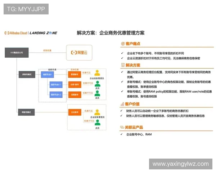Click the yellow user icon next to 管理账号
This screenshot has width=216, height=173.
pyautogui.click(x=97, y=73)
